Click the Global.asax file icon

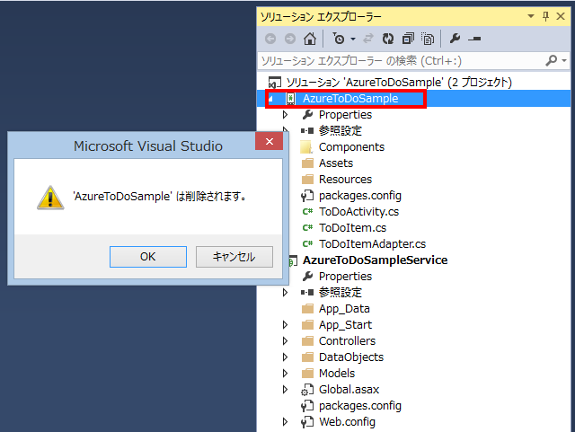click(x=307, y=390)
